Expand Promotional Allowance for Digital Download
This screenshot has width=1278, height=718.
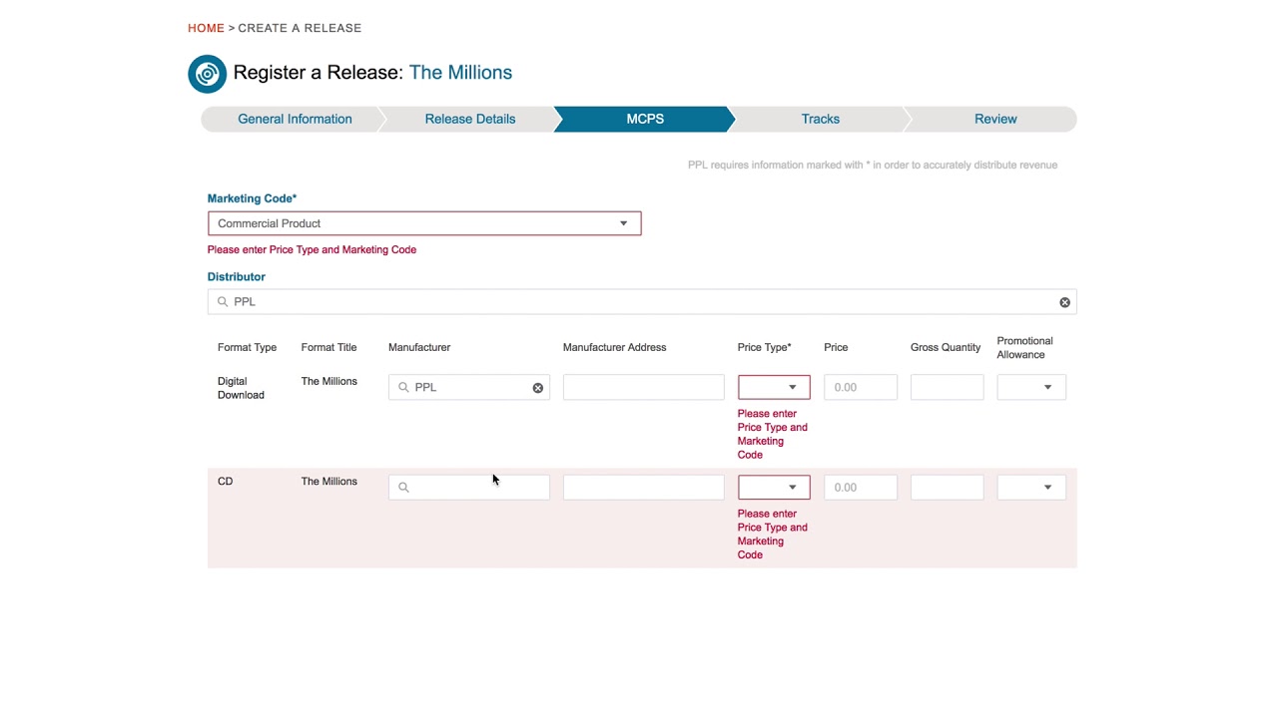pyautogui.click(x=1031, y=387)
